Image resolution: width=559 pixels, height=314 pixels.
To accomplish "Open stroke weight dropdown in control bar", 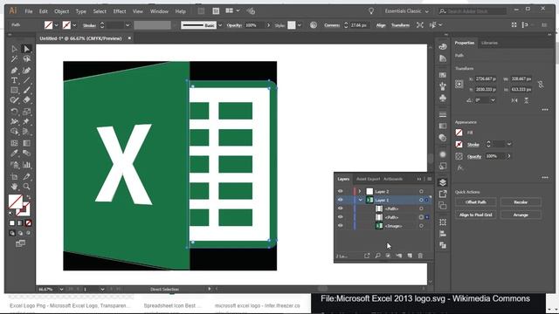I will point(128,25).
